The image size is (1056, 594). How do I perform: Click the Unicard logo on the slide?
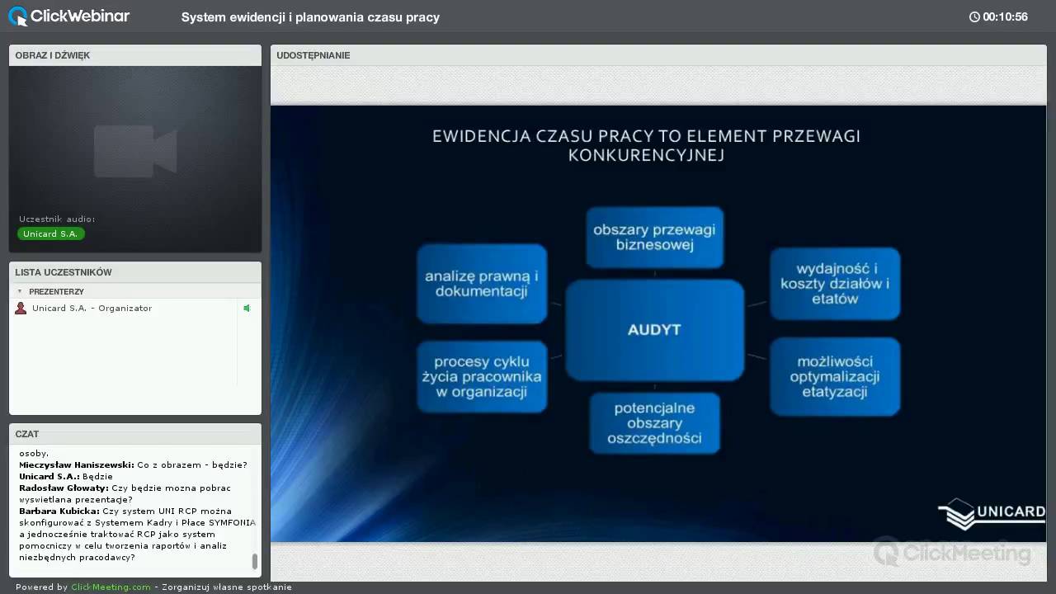[x=992, y=514]
